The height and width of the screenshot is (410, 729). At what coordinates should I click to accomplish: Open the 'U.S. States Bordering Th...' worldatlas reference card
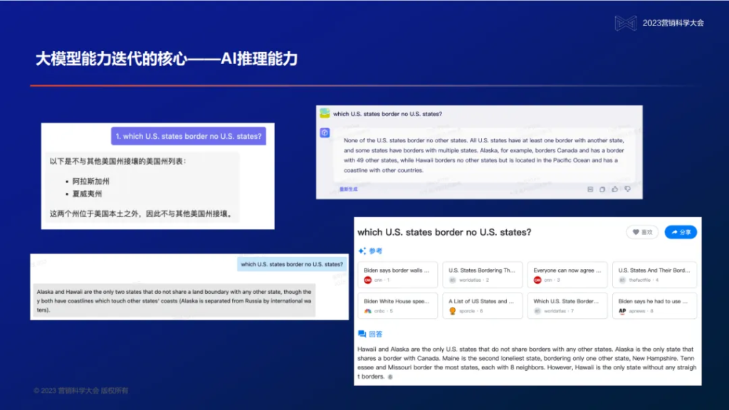point(481,275)
